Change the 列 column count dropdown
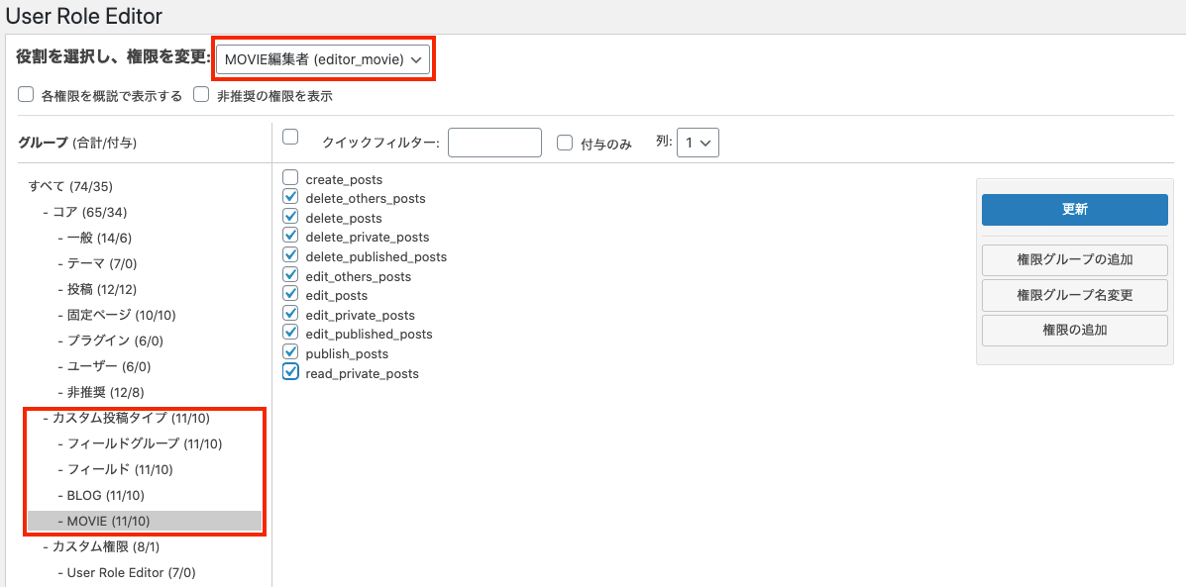Screen dimensions: 1186x587 (x=698, y=142)
